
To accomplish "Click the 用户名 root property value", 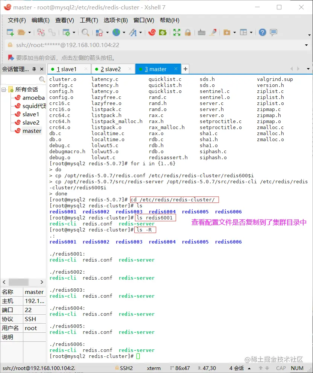I will 34,328.
